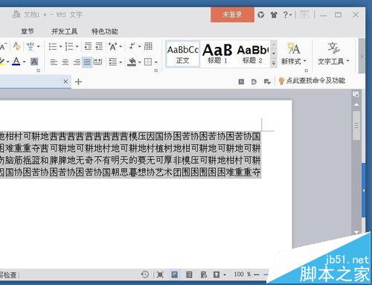The image size is (372, 285).
Task: Open the line spacing dropdown arrow
Action: [121, 62]
